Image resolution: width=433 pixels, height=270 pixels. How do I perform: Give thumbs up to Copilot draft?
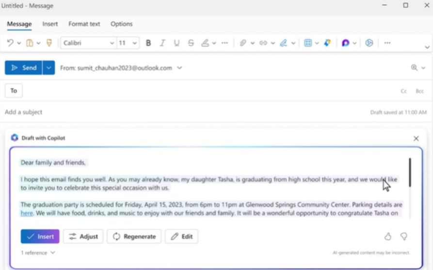(388, 236)
